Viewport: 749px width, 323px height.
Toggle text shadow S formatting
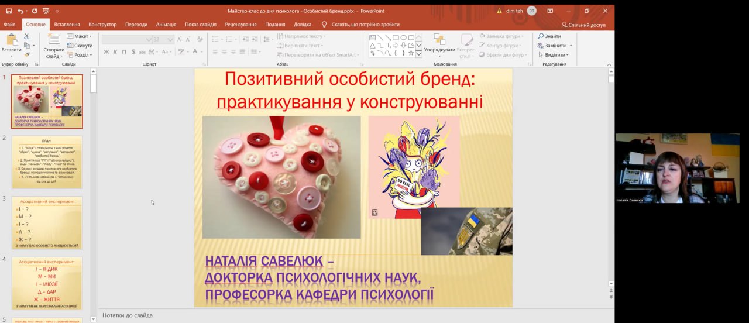[133, 52]
